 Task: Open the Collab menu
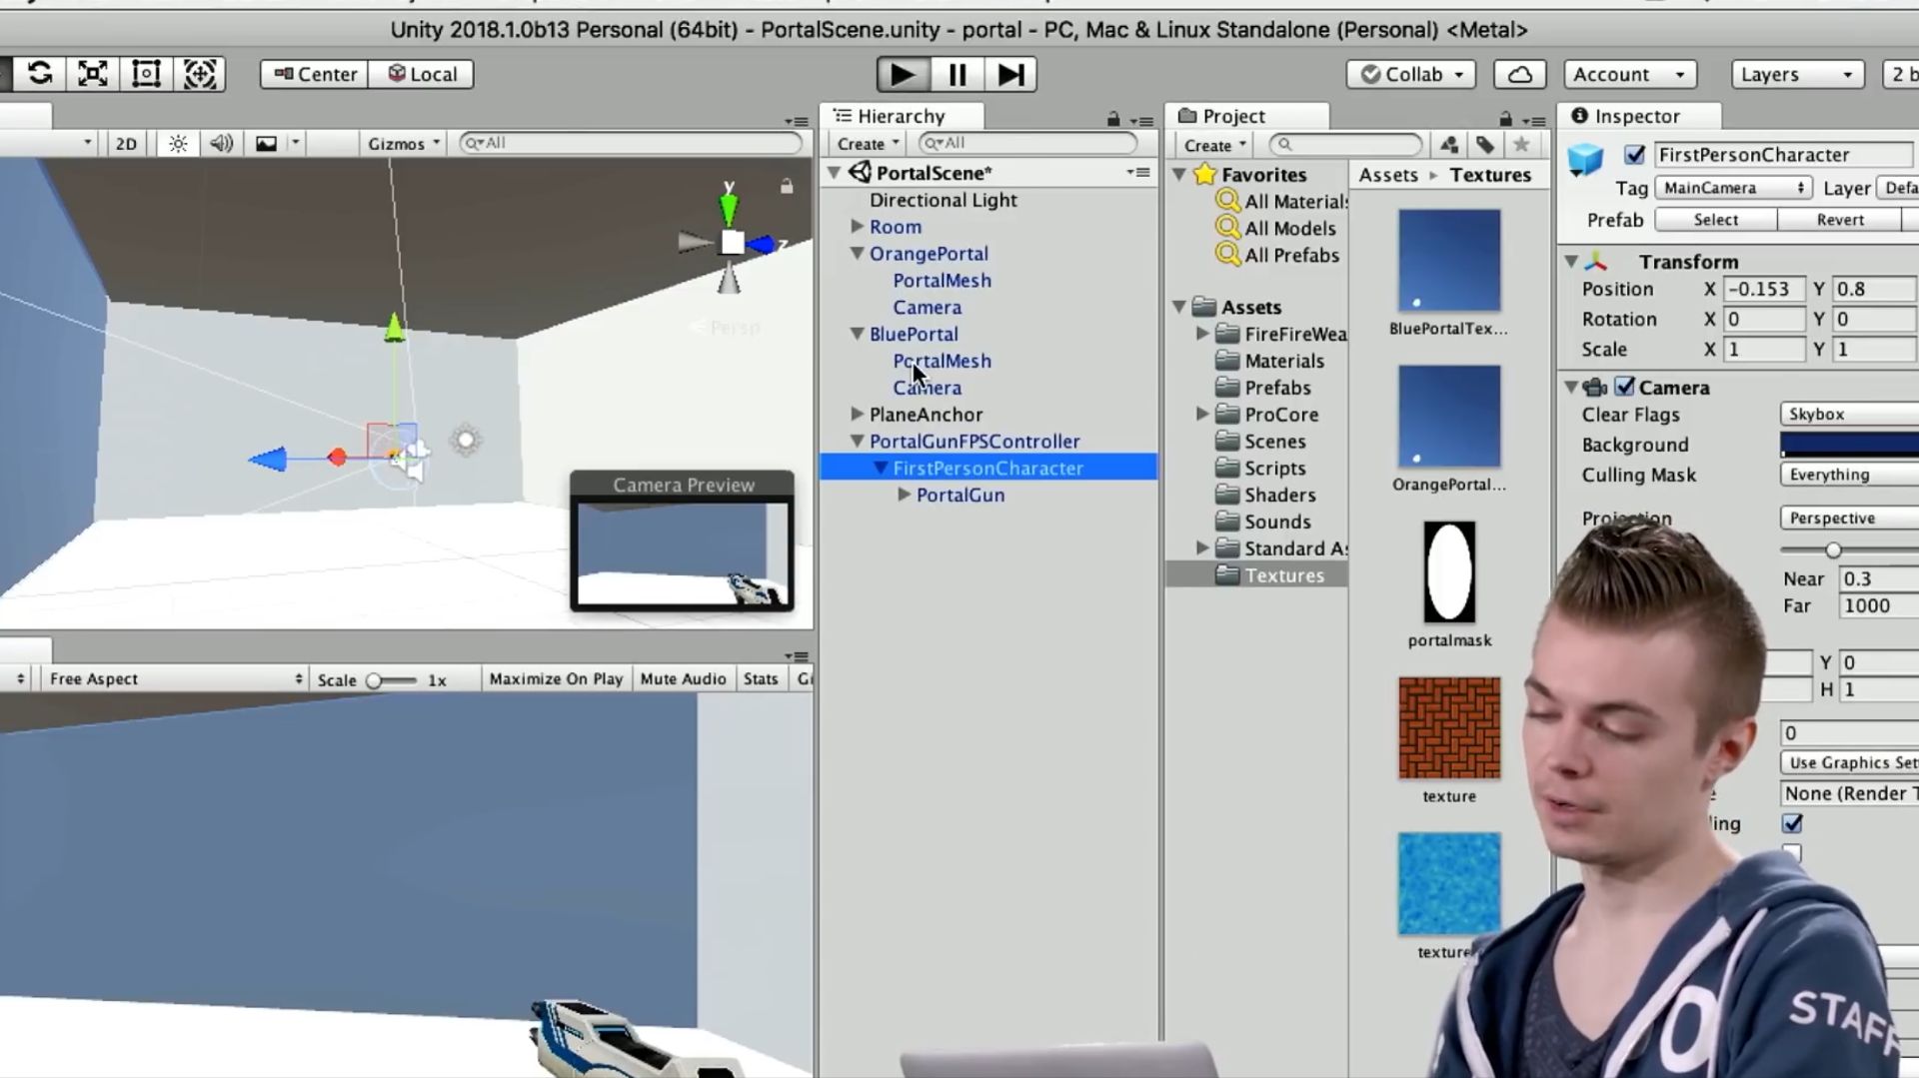[x=1411, y=74]
